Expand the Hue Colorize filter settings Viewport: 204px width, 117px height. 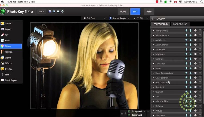[153, 82]
